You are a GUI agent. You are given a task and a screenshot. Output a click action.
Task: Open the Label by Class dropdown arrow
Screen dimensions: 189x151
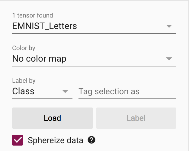click(65, 92)
